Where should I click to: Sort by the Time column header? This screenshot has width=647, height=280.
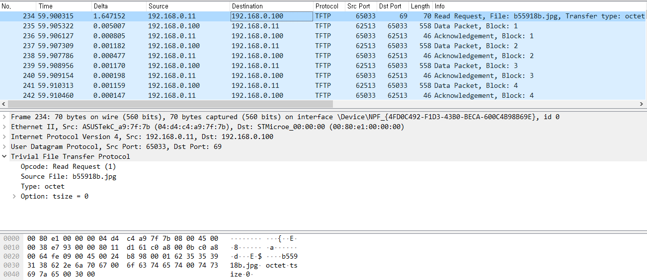point(64,6)
